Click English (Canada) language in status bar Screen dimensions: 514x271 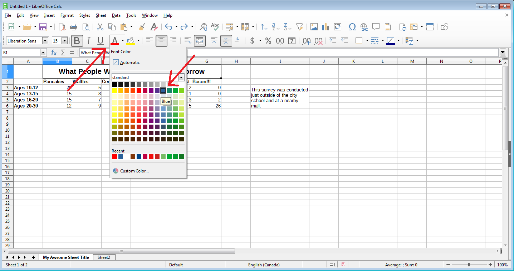tap(264, 265)
